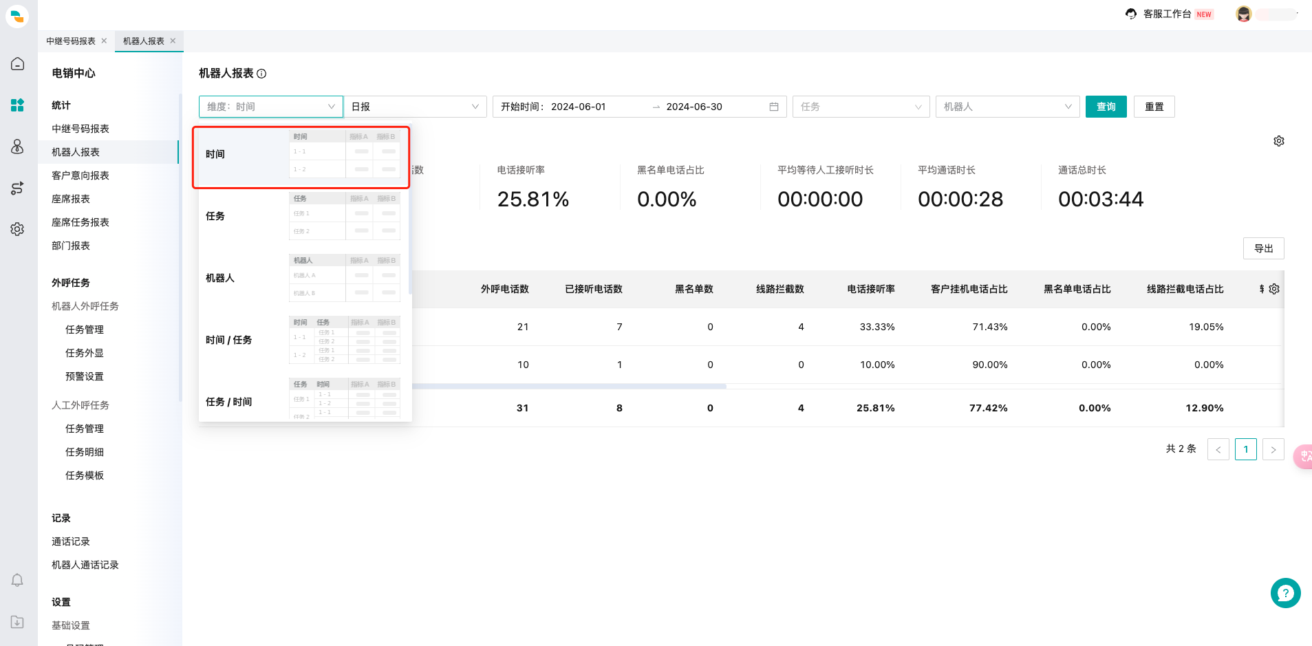Click the info icon next to 机器人报表 title

(x=261, y=74)
